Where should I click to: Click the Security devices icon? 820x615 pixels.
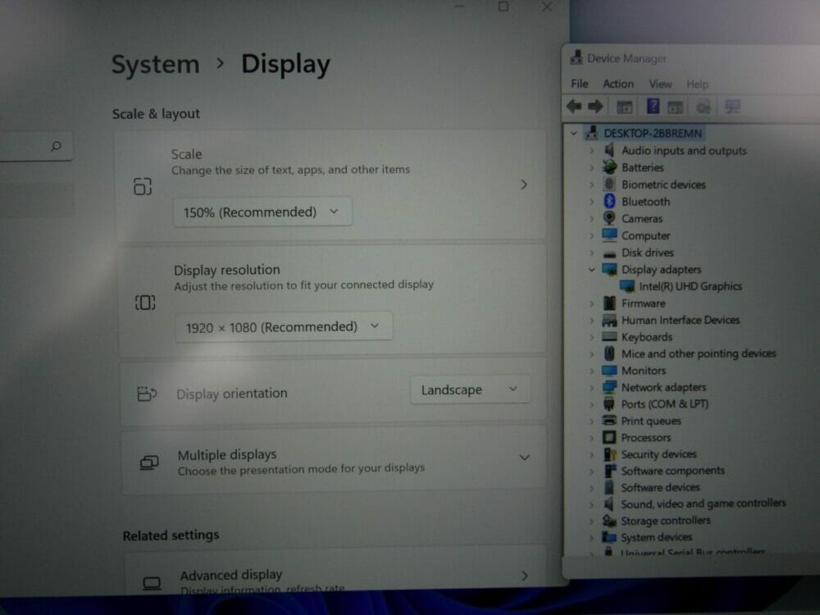click(x=610, y=454)
